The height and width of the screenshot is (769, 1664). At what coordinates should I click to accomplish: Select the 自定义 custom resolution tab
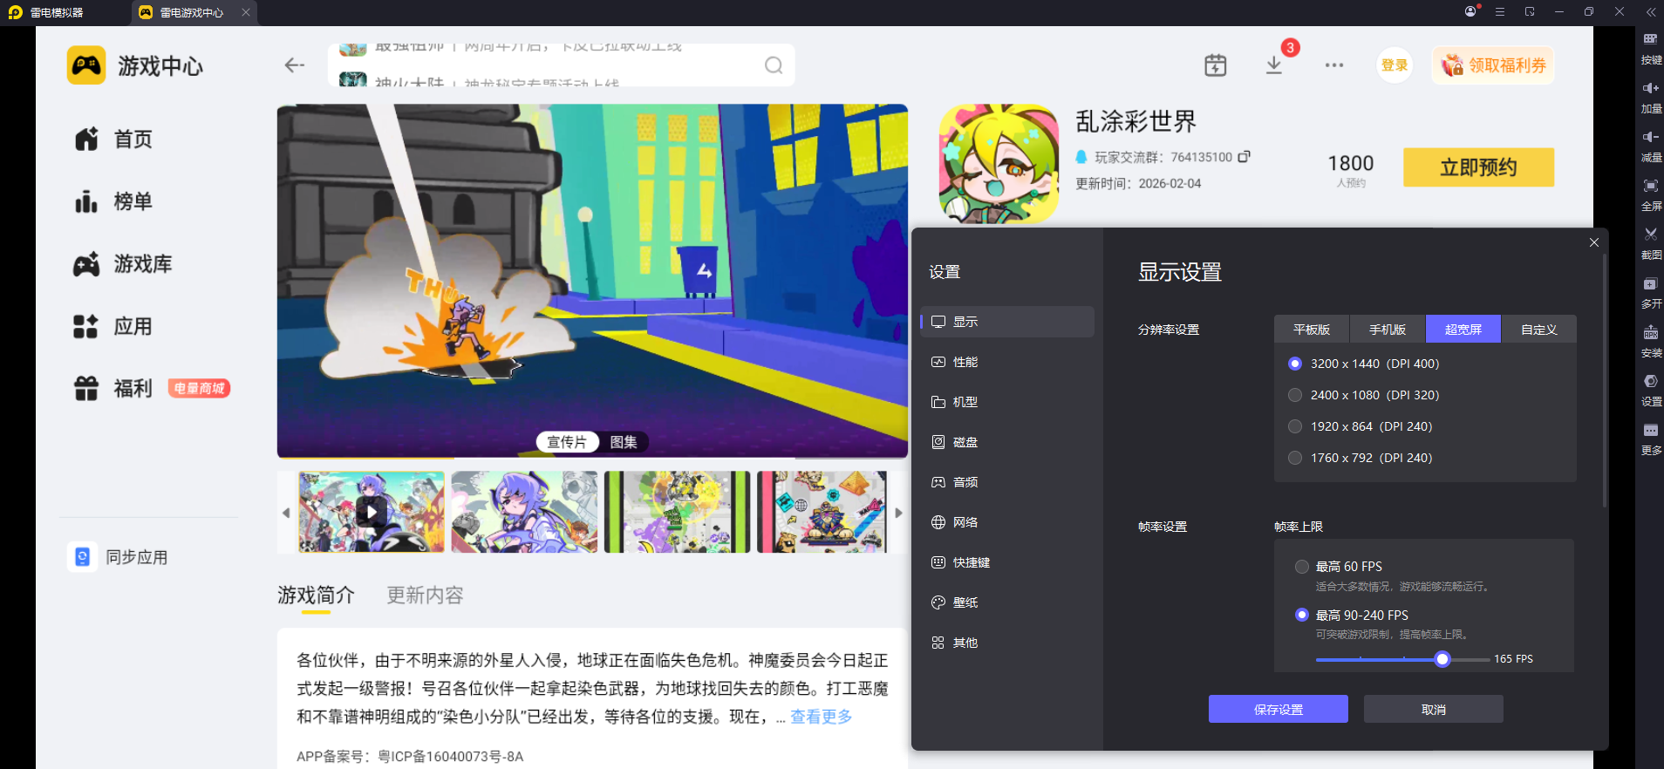(1539, 329)
